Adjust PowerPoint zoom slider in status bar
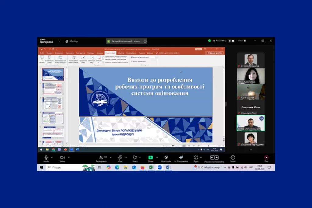Viewport: 312px width, 208px height. (208, 146)
